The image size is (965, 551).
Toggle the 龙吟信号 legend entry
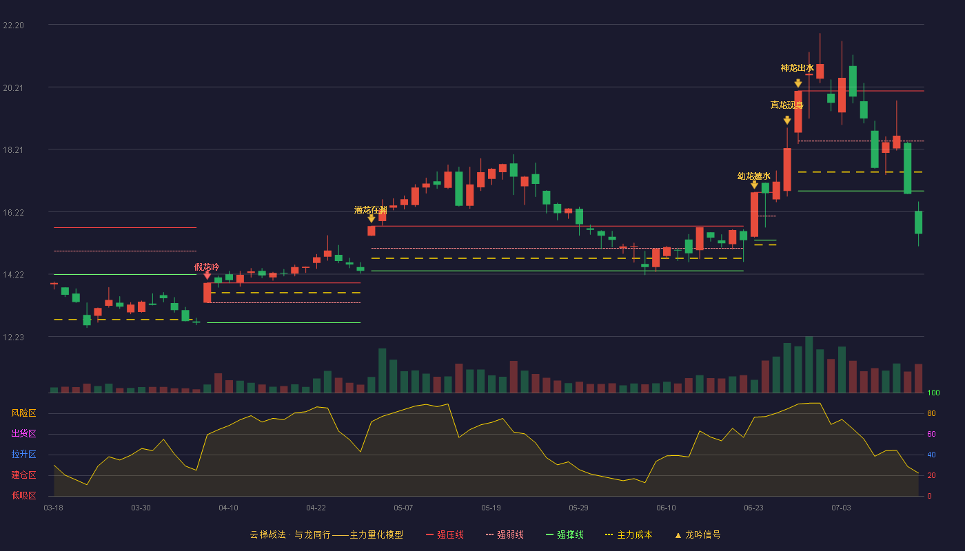(x=698, y=534)
